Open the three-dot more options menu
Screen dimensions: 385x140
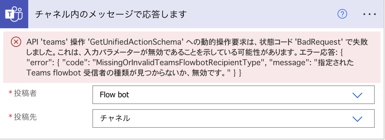(x=369, y=14)
